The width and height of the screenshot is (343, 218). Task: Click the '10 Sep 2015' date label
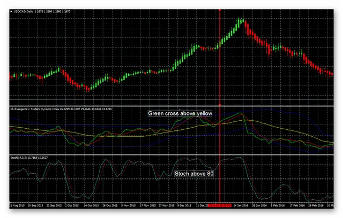tap(35, 205)
